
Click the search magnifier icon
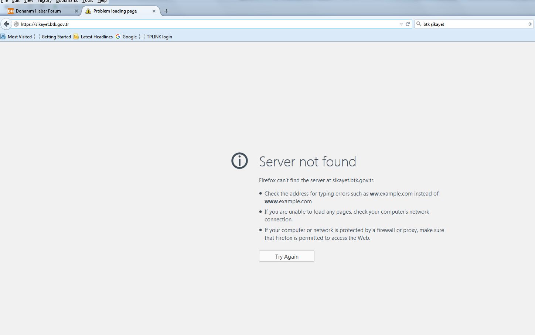pos(419,24)
